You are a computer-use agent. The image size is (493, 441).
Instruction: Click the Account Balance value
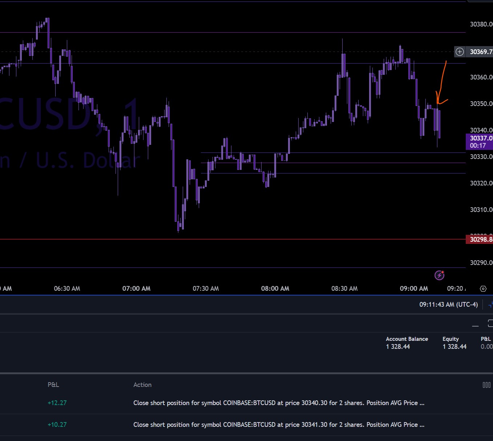[398, 347]
